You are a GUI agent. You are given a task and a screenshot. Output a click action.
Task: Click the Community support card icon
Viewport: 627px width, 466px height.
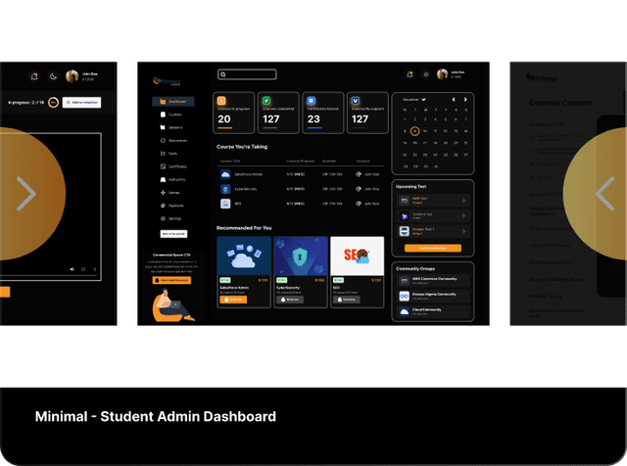point(355,100)
